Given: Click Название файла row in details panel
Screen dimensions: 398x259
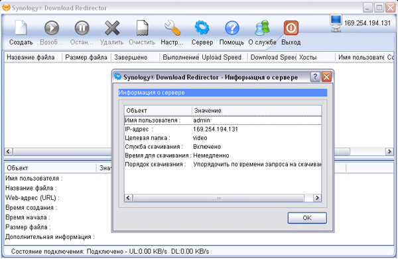Looking at the screenshot, I should (31, 188).
